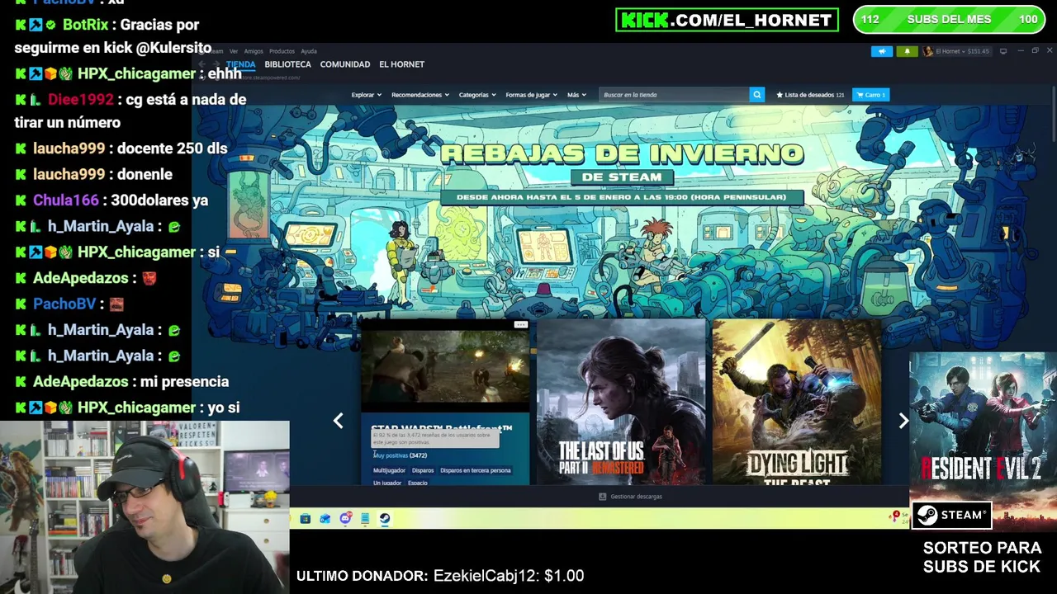Screen dimensions: 1057x594
Task: Click the Steam browser back arrow
Action: pos(203,64)
